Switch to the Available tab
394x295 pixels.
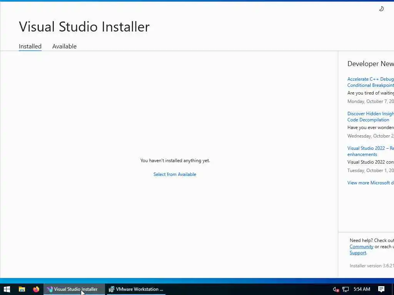tap(64, 46)
